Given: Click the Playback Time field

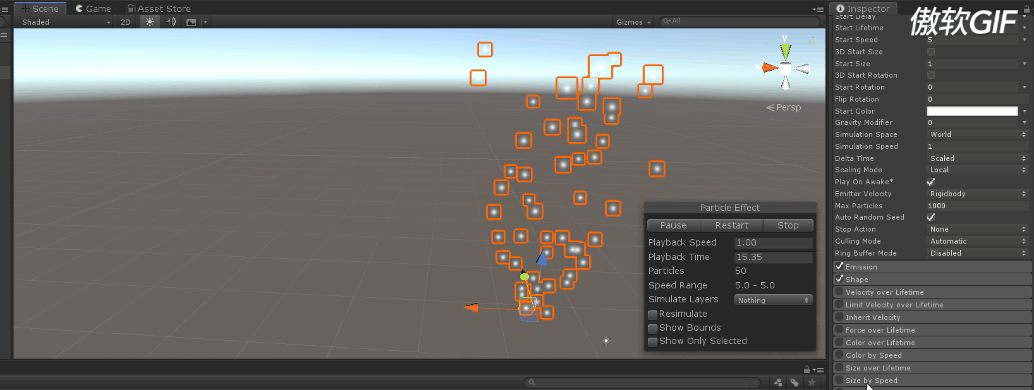Looking at the screenshot, I should (773, 257).
